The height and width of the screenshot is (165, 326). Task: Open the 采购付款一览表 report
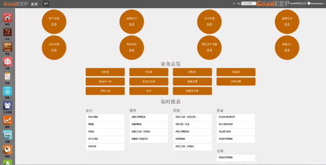[192, 125]
